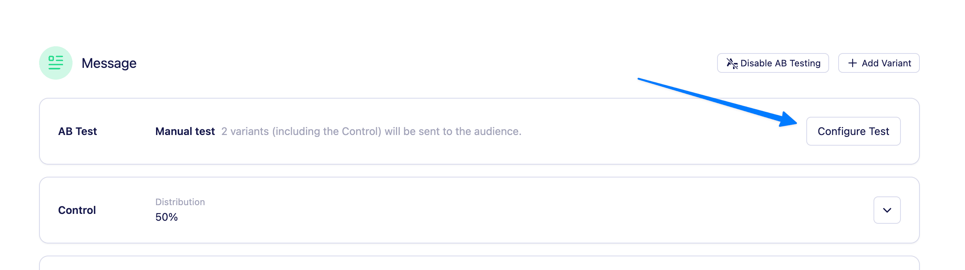
Task: Click the AB Test row label
Action: [x=77, y=131]
